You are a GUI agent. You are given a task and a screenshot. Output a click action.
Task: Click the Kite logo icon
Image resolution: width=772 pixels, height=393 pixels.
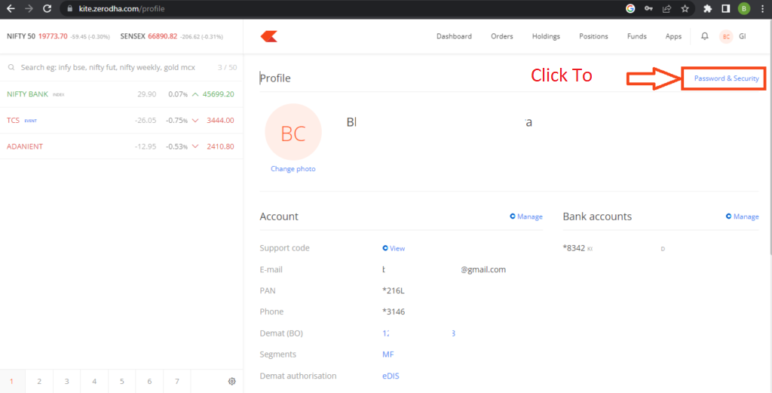pyautogui.click(x=269, y=36)
